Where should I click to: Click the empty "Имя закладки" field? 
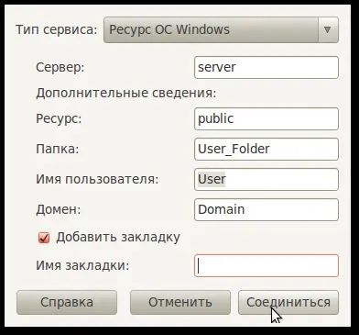[x=267, y=265]
